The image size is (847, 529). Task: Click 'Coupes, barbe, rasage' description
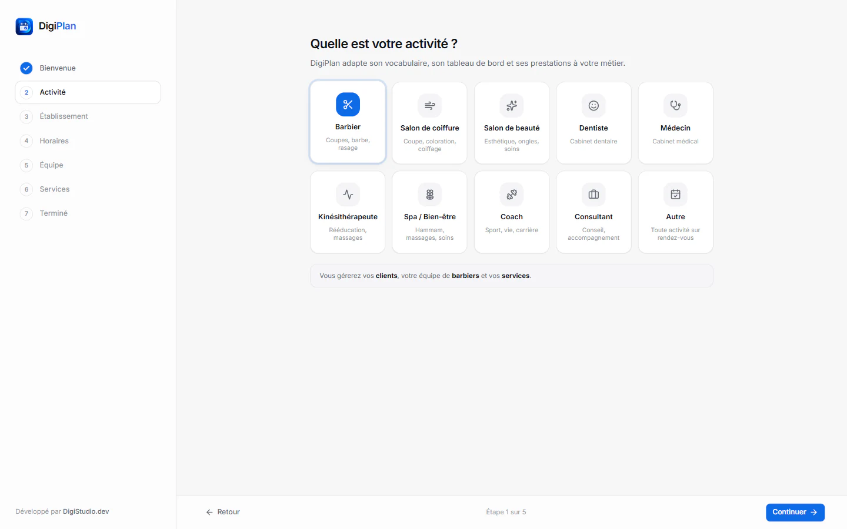pos(348,144)
